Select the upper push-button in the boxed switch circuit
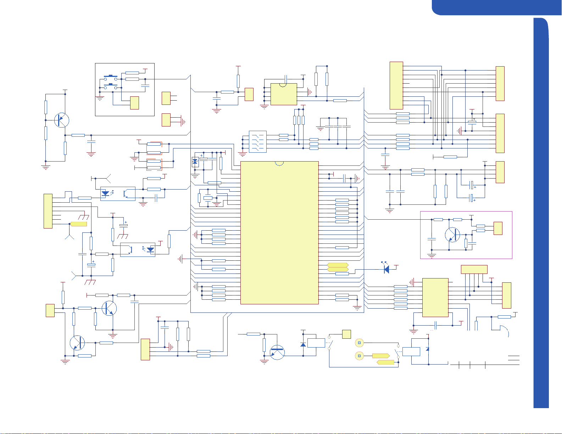The height and width of the screenshot is (434, 562). click(111, 77)
